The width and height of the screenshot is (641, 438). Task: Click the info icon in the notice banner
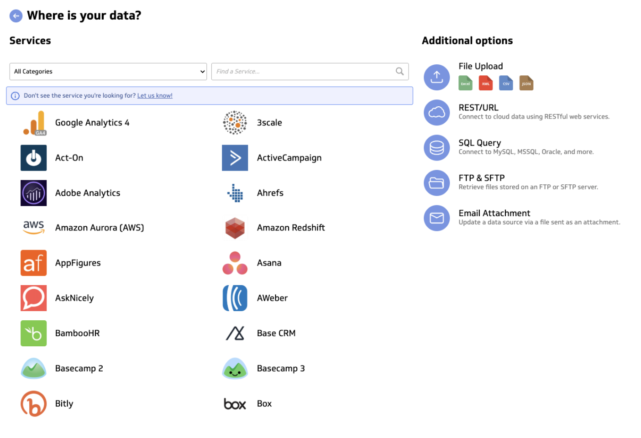(15, 95)
